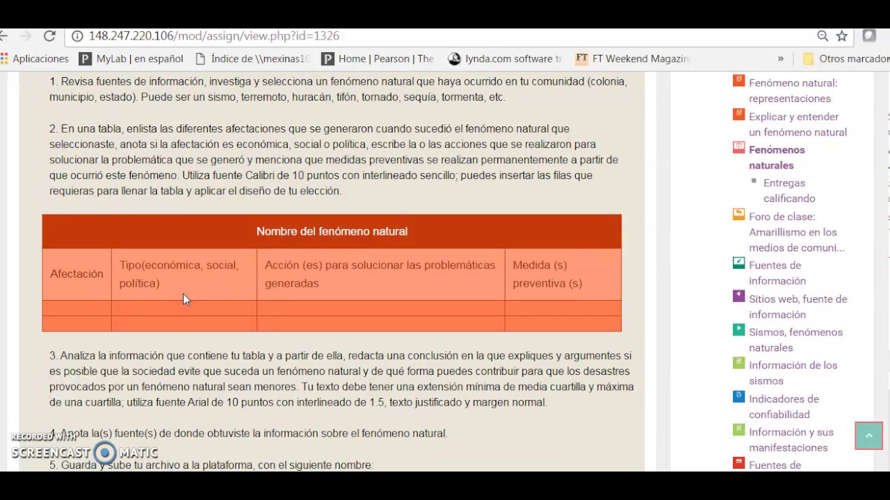Screen dimensions: 890x500
Task: Reload the page with the refresh icon
Action: pos(49,36)
